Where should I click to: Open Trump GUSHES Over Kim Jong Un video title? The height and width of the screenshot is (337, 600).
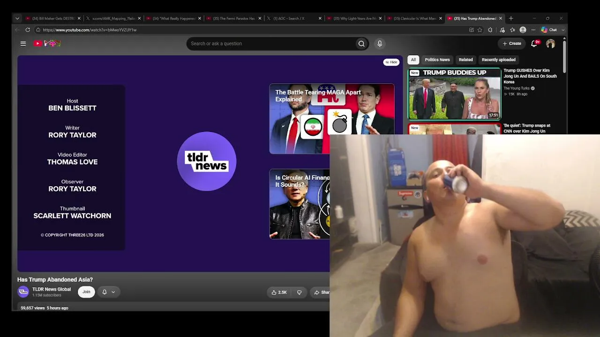click(x=530, y=76)
